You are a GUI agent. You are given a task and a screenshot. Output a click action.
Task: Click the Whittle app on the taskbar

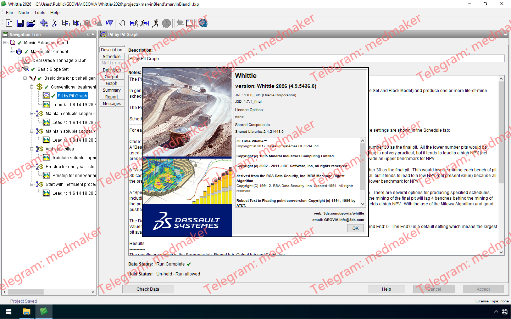point(44,312)
